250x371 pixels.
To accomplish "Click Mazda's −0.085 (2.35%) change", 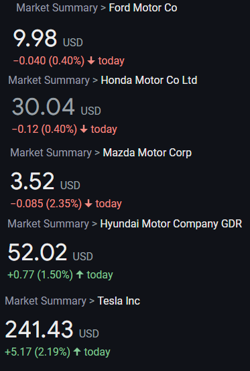I will [46, 204].
